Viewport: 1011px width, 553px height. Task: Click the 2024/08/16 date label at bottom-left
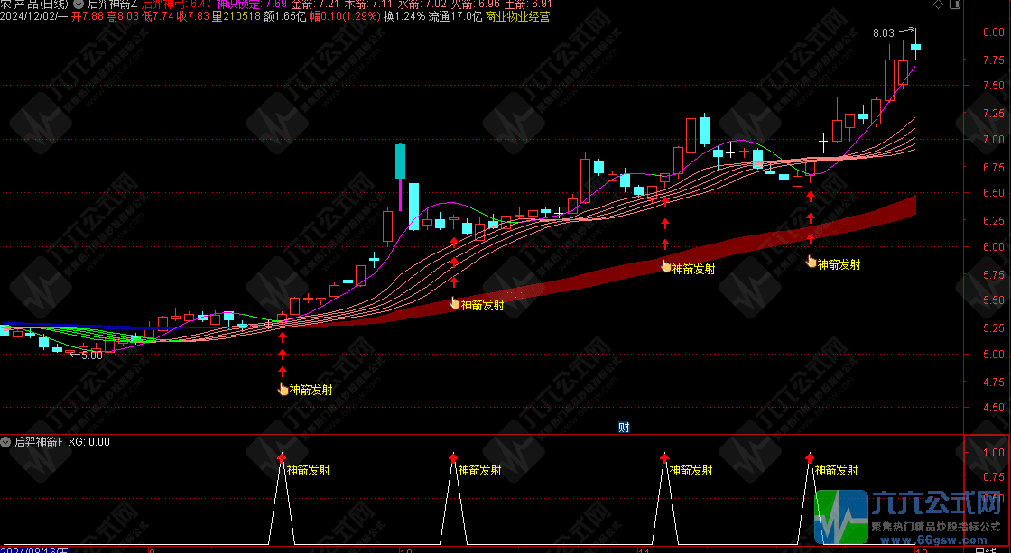pos(36,548)
